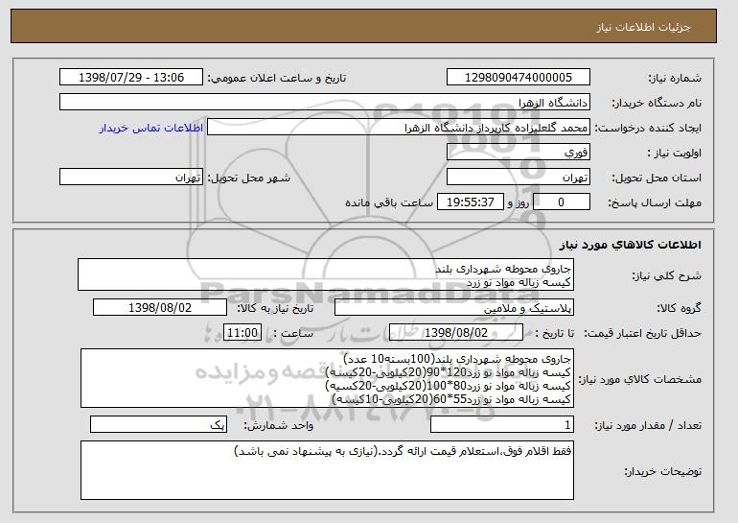Click the spec line with 90*120 bag size
This screenshot has height=523, width=738.
click(449, 371)
